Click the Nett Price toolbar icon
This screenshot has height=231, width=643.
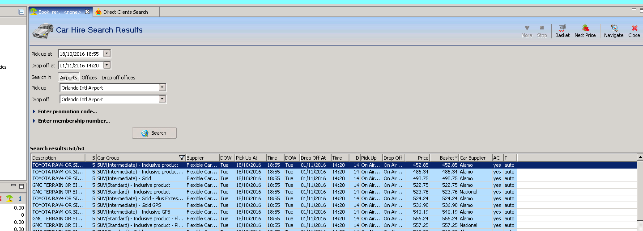pyautogui.click(x=585, y=31)
